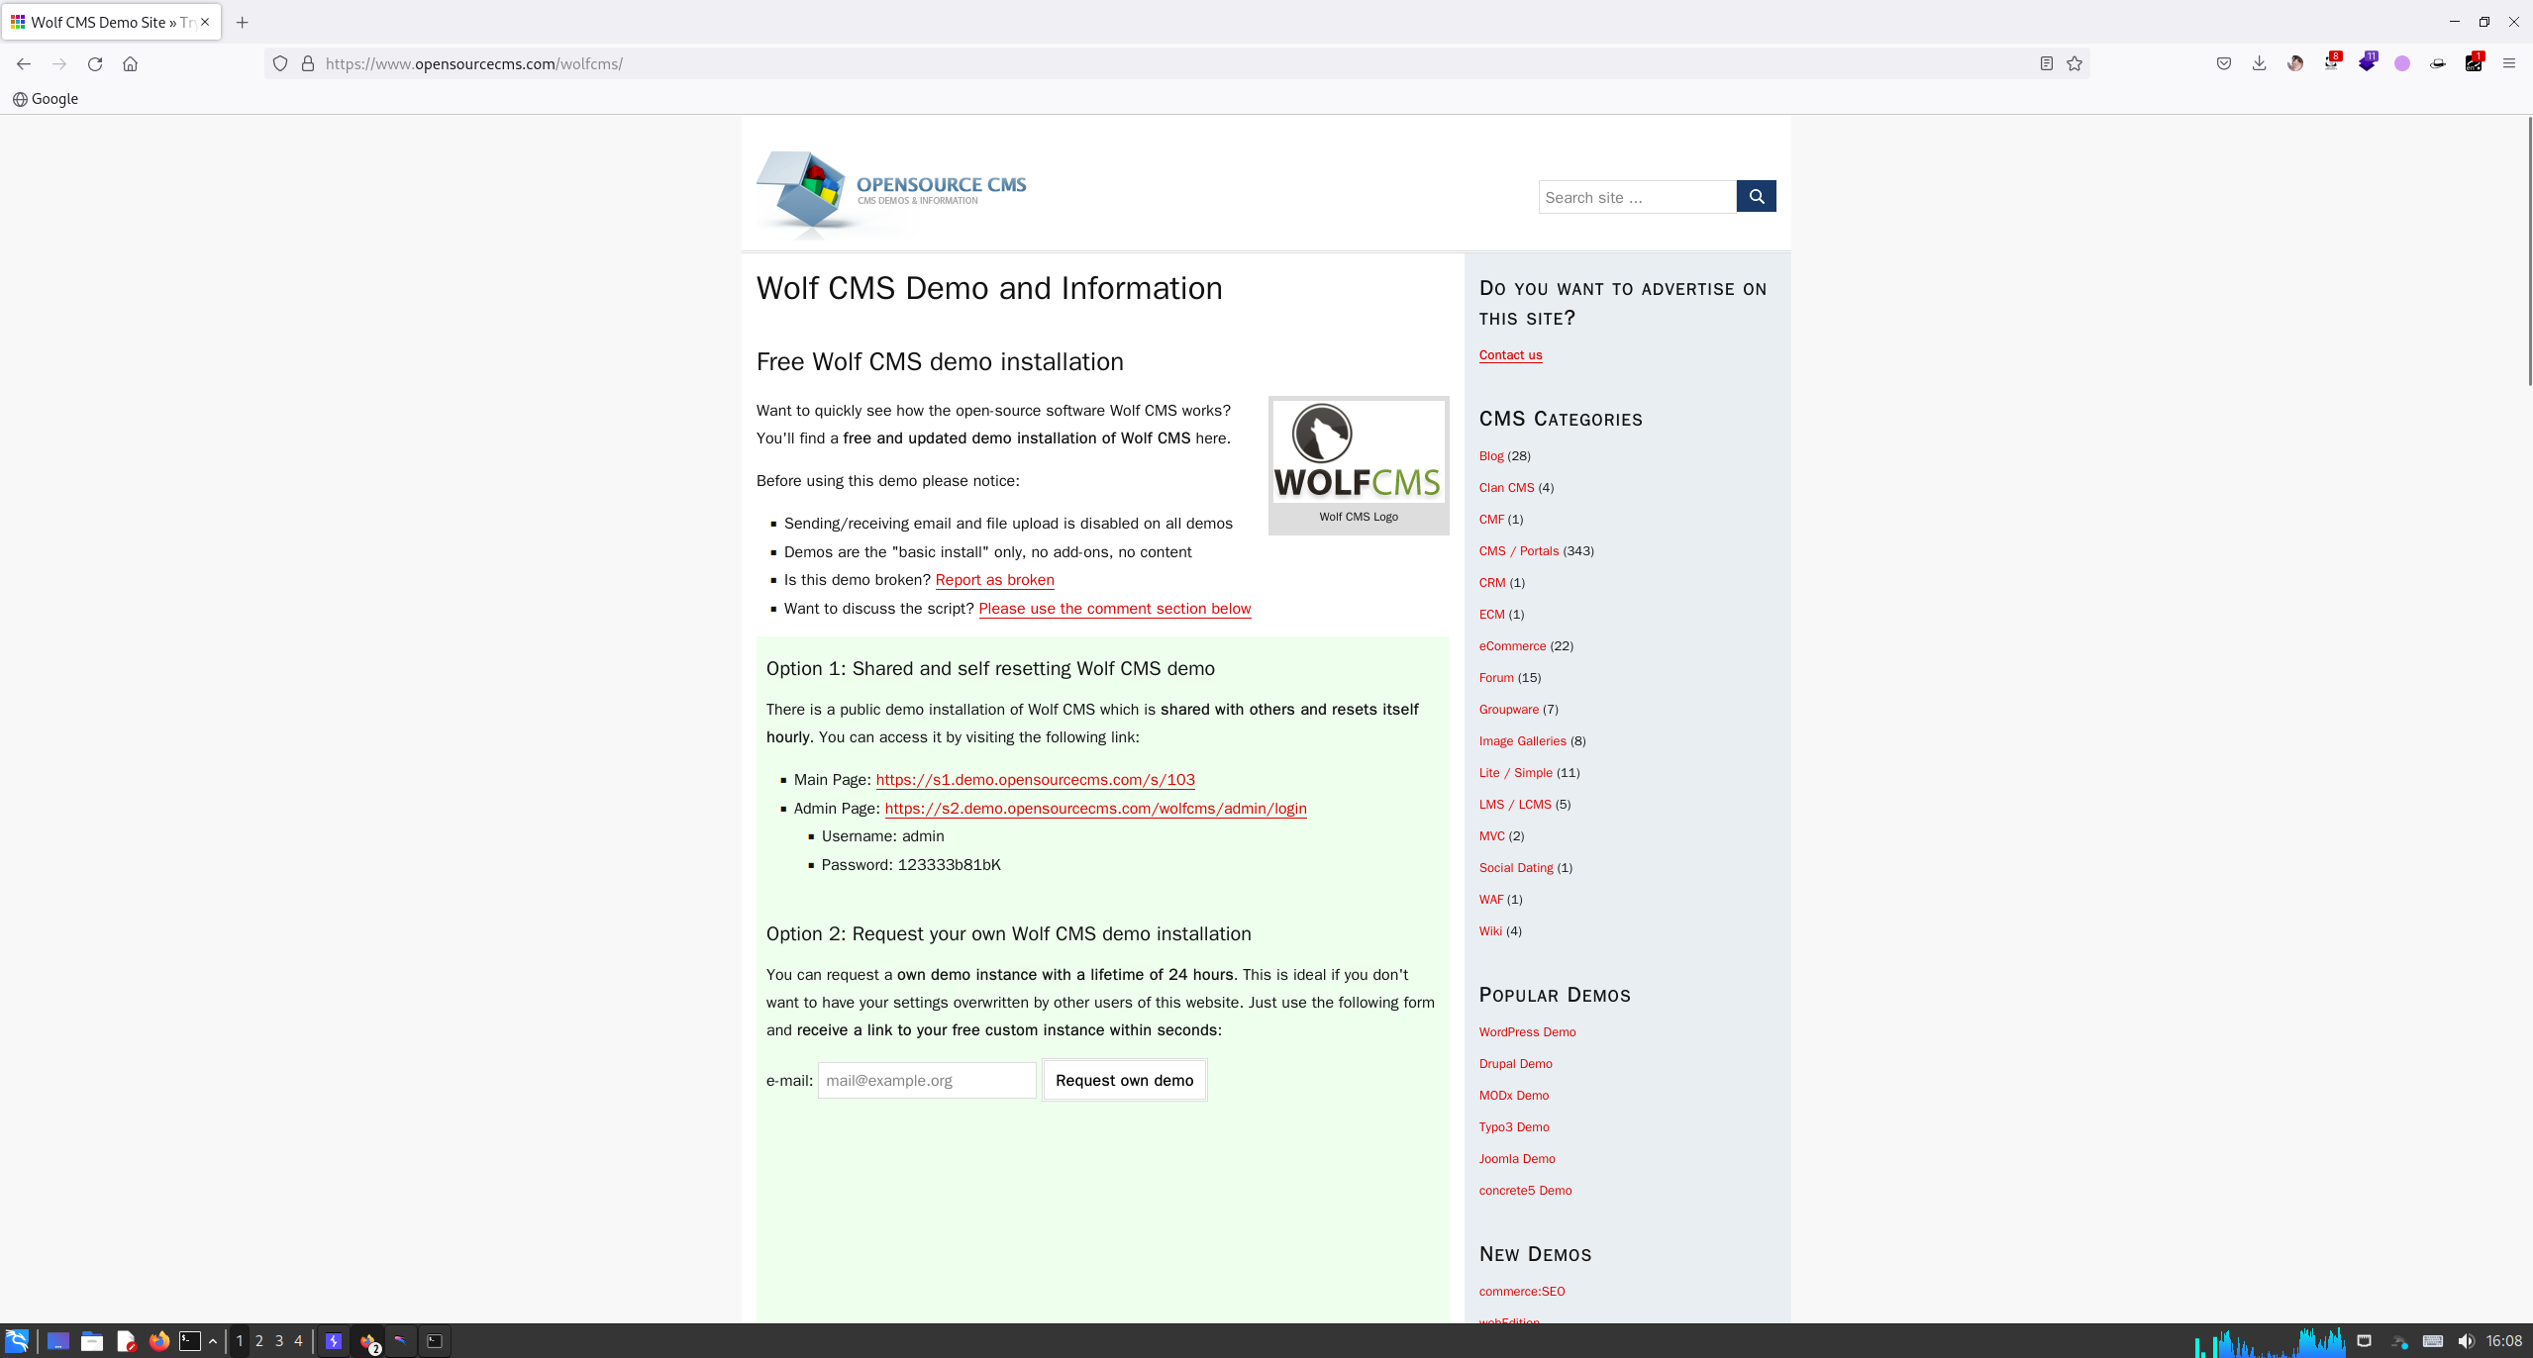
Task: Click the keyboard tray icon
Action: click(x=2433, y=1341)
